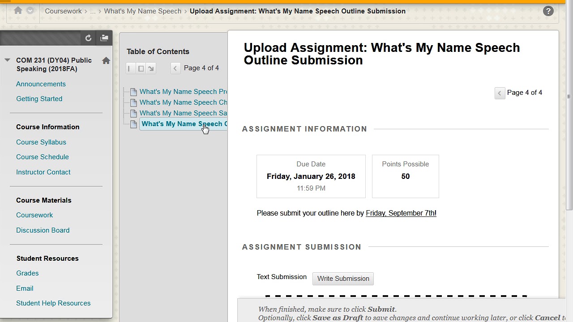Refresh the course menu

tap(88, 38)
